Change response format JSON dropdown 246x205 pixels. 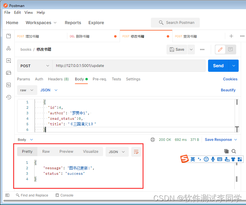click(117, 152)
